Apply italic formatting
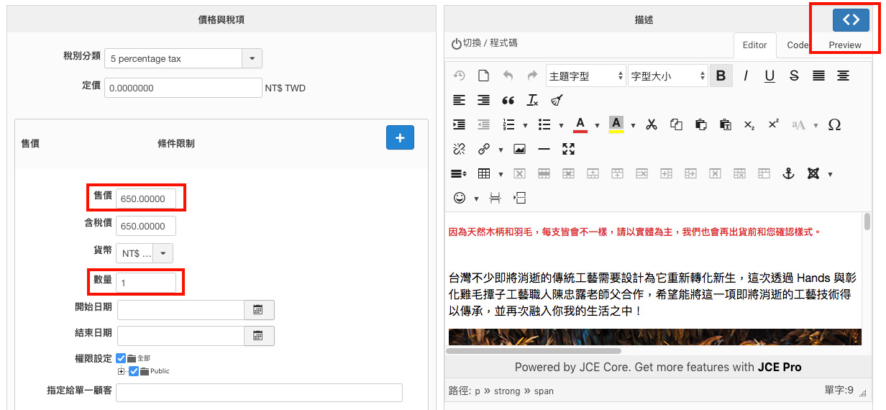 [x=746, y=76]
